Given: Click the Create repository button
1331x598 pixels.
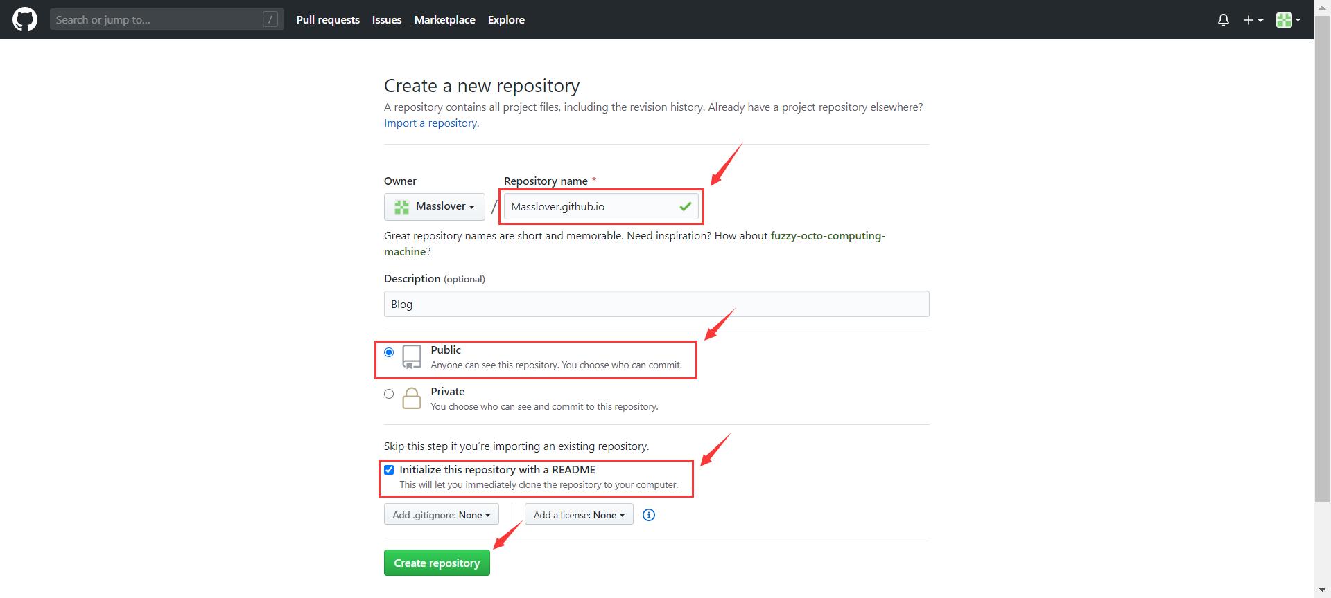Looking at the screenshot, I should tap(437, 563).
